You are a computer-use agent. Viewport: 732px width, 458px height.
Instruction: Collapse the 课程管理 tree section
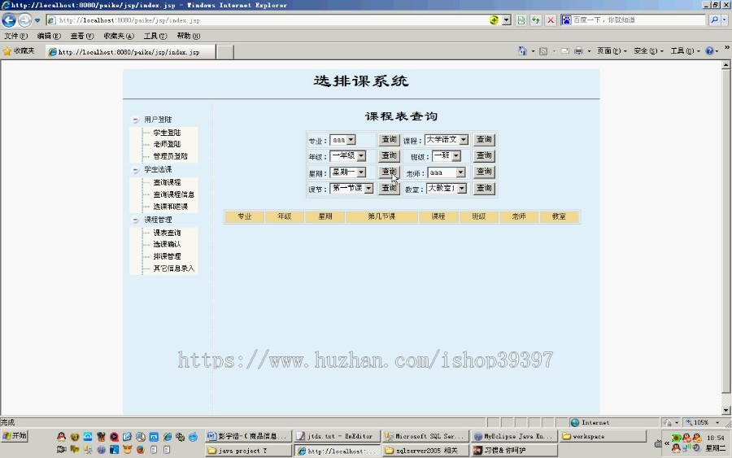[135, 220]
